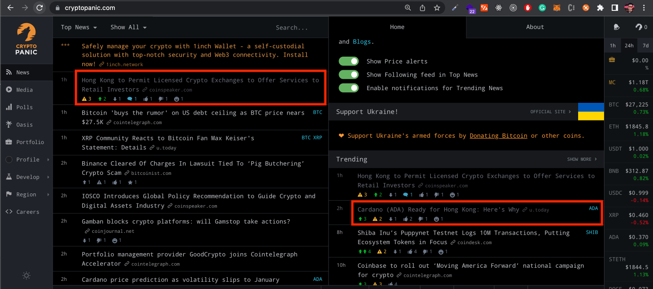Click the news Search field
The height and width of the screenshot is (289, 653).
click(x=292, y=28)
